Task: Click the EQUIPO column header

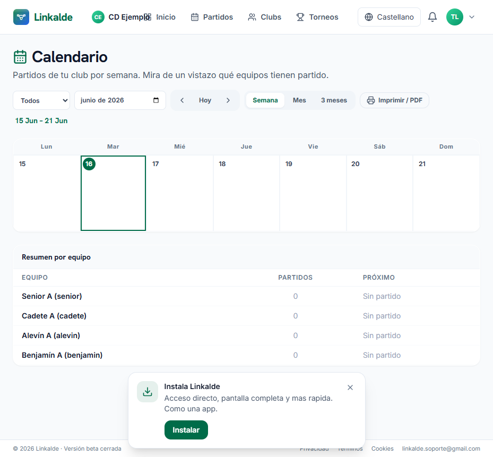Action: (34, 278)
